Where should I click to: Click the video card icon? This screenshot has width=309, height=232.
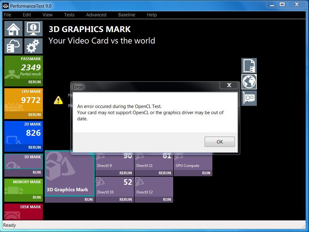coord(249,98)
